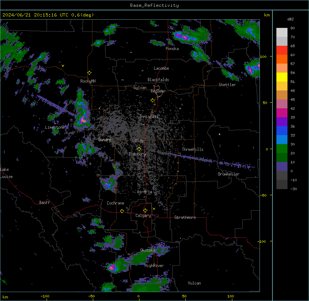Select the Drumheller town label
Viewport: 309px width, 301px height.
[229, 174]
